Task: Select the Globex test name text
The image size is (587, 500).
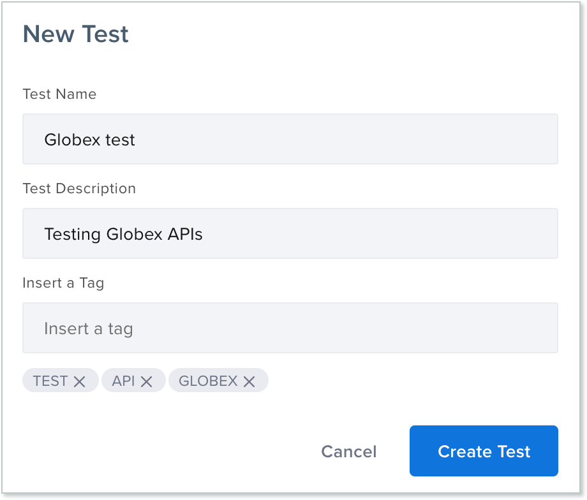Action: tap(89, 140)
